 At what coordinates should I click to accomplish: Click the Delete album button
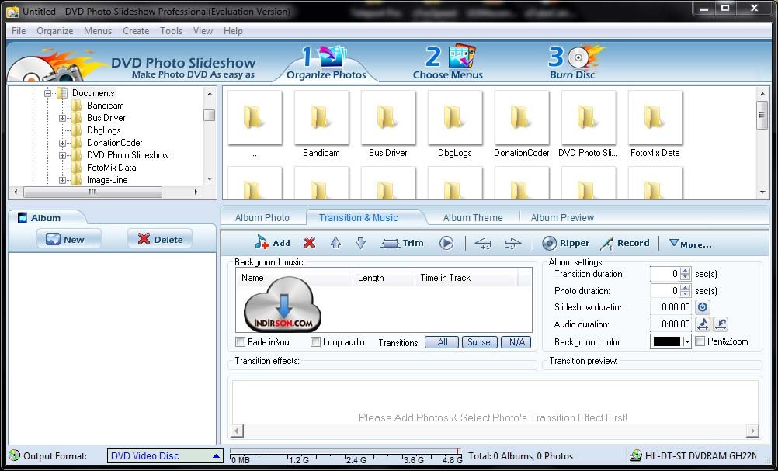click(x=160, y=239)
